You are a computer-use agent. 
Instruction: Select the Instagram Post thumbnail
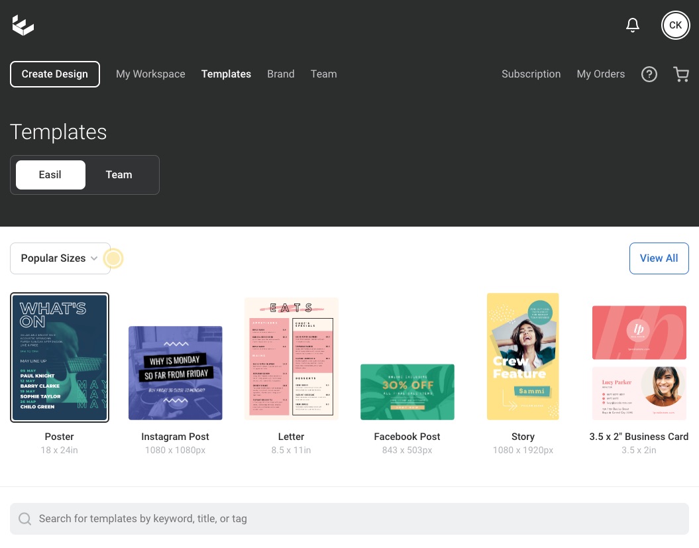(175, 373)
